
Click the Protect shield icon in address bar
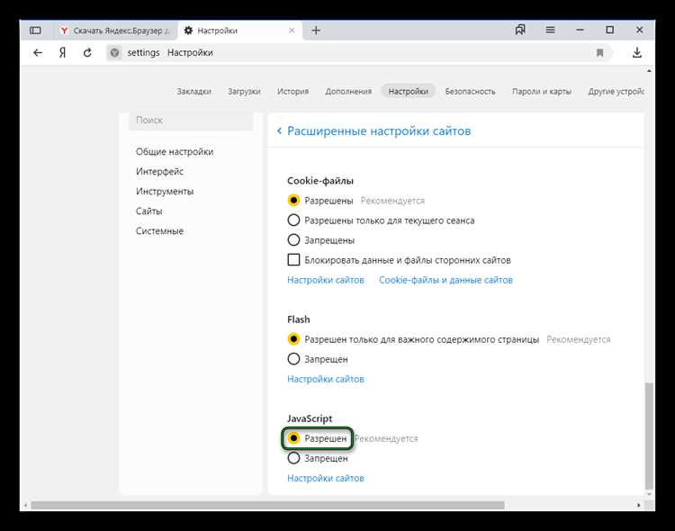pos(114,52)
